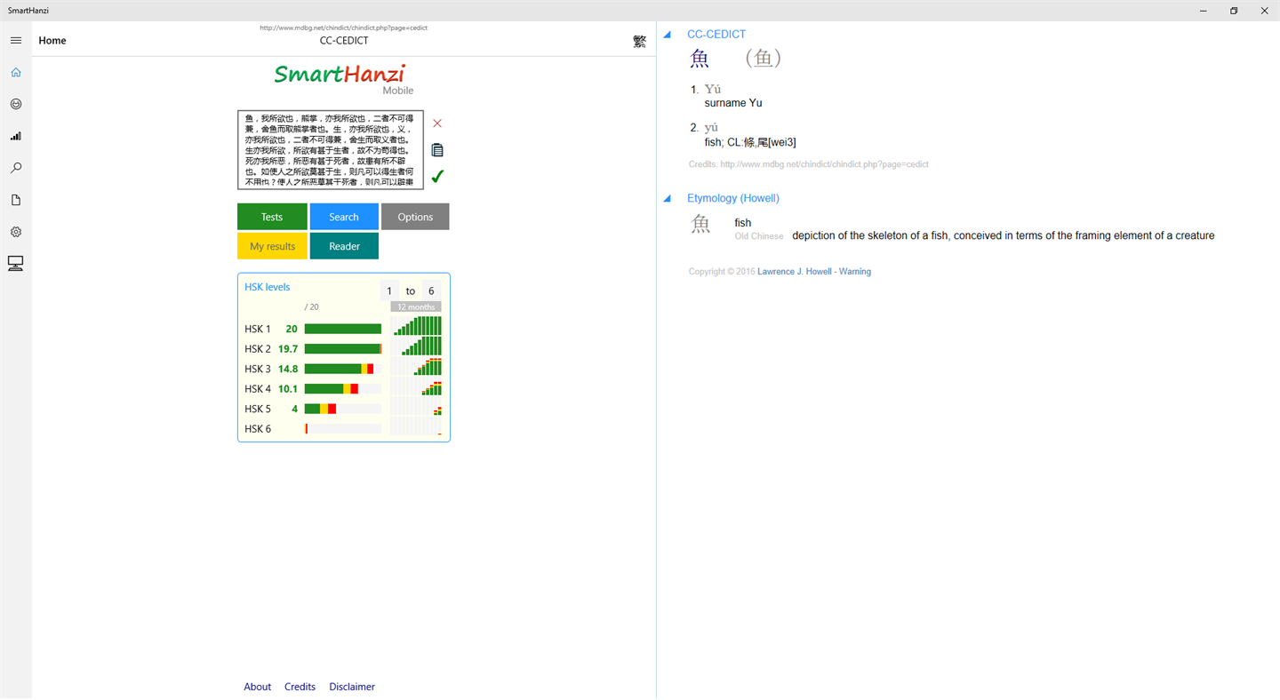Open the Disclaimer link

click(x=352, y=687)
